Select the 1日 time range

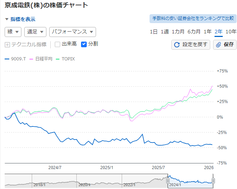click(x=153, y=32)
